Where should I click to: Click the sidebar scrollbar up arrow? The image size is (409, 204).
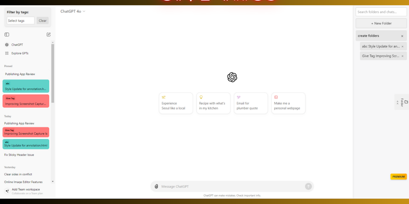tap(53, 42)
